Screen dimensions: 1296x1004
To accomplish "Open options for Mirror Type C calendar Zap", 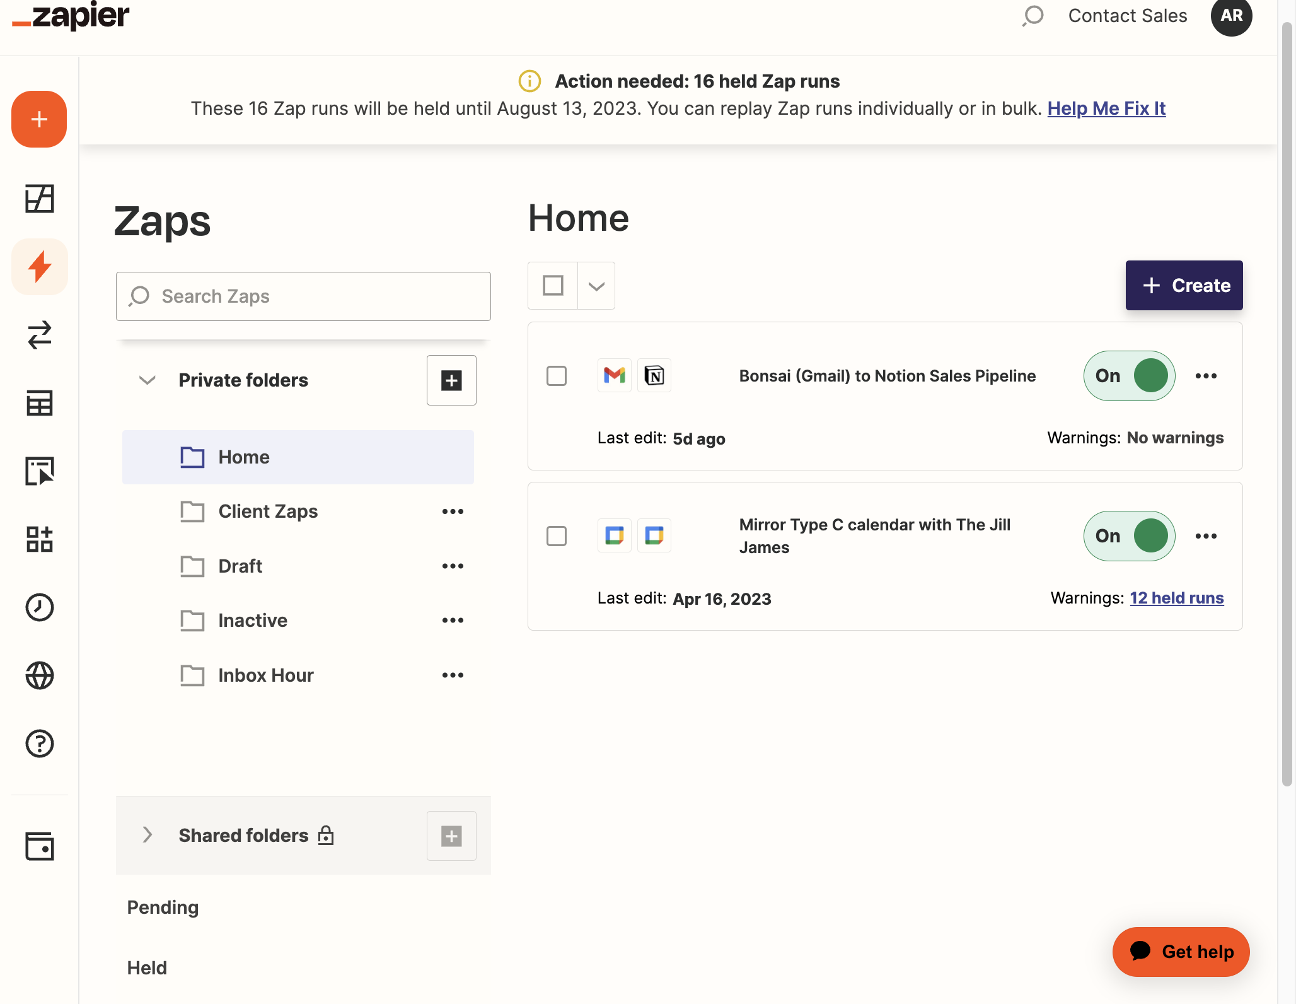I will (x=1206, y=536).
